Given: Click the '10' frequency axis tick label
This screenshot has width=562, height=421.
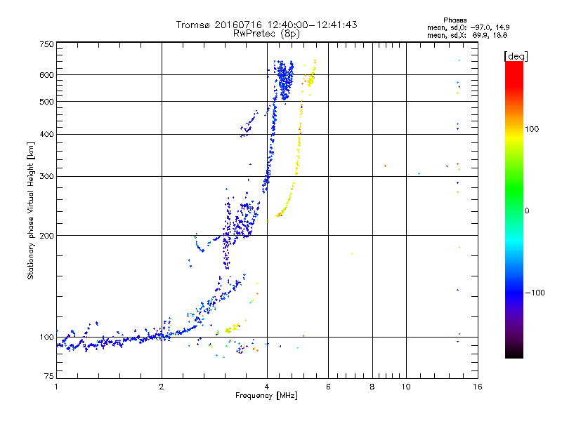Looking at the screenshot, I should coord(406,387).
